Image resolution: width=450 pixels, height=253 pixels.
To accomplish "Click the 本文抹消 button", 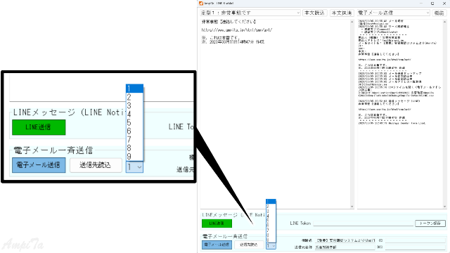I will (342, 13).
